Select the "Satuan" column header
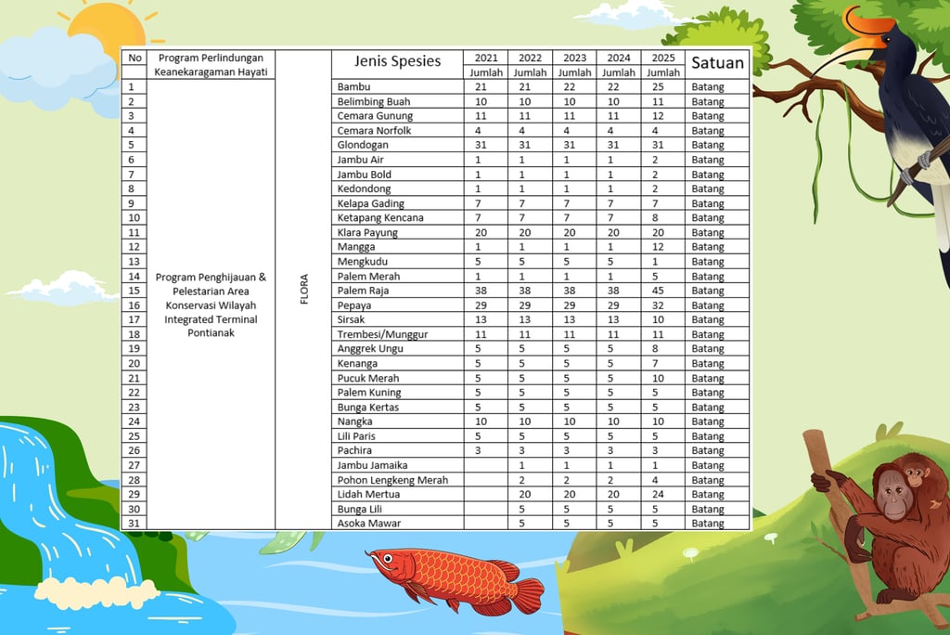950x635 pixels. 717,62
